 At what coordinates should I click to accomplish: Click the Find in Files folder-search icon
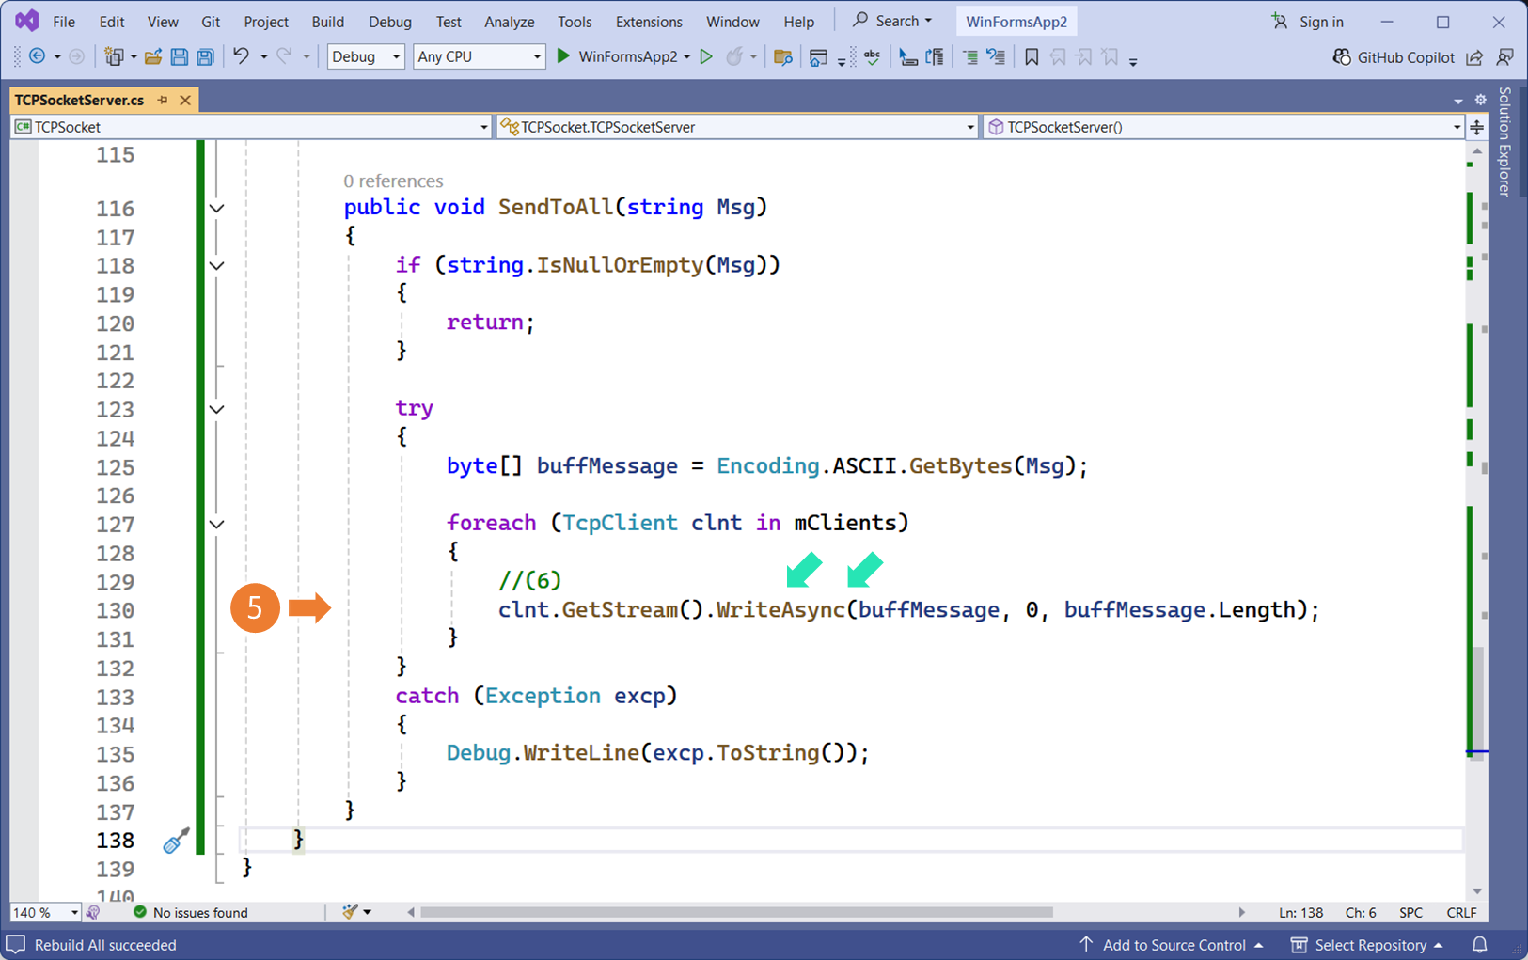pos(782,56)
